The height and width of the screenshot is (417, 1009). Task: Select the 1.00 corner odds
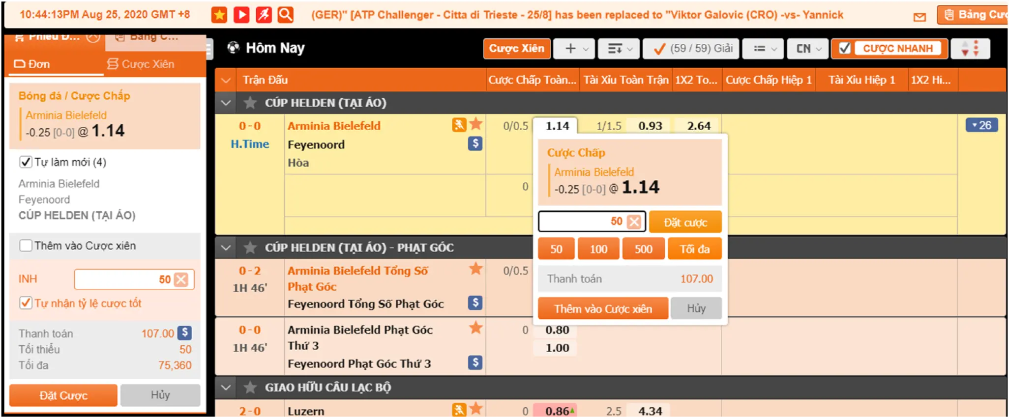click(557, 348)
